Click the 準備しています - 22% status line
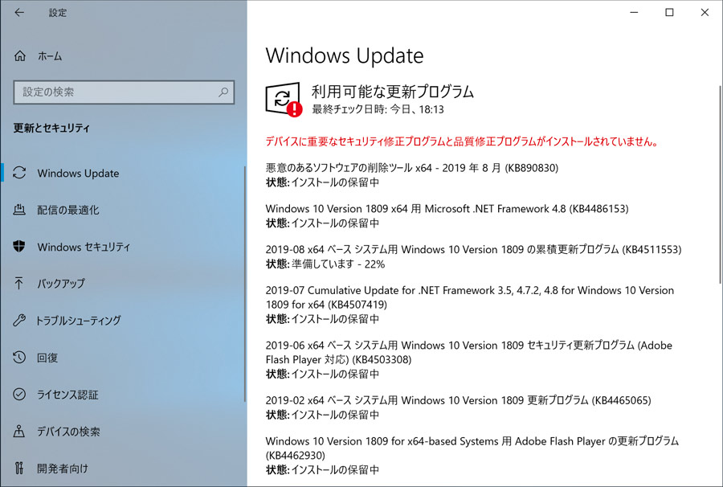Viewport: 723px width, 487px height. pos(325,264)
